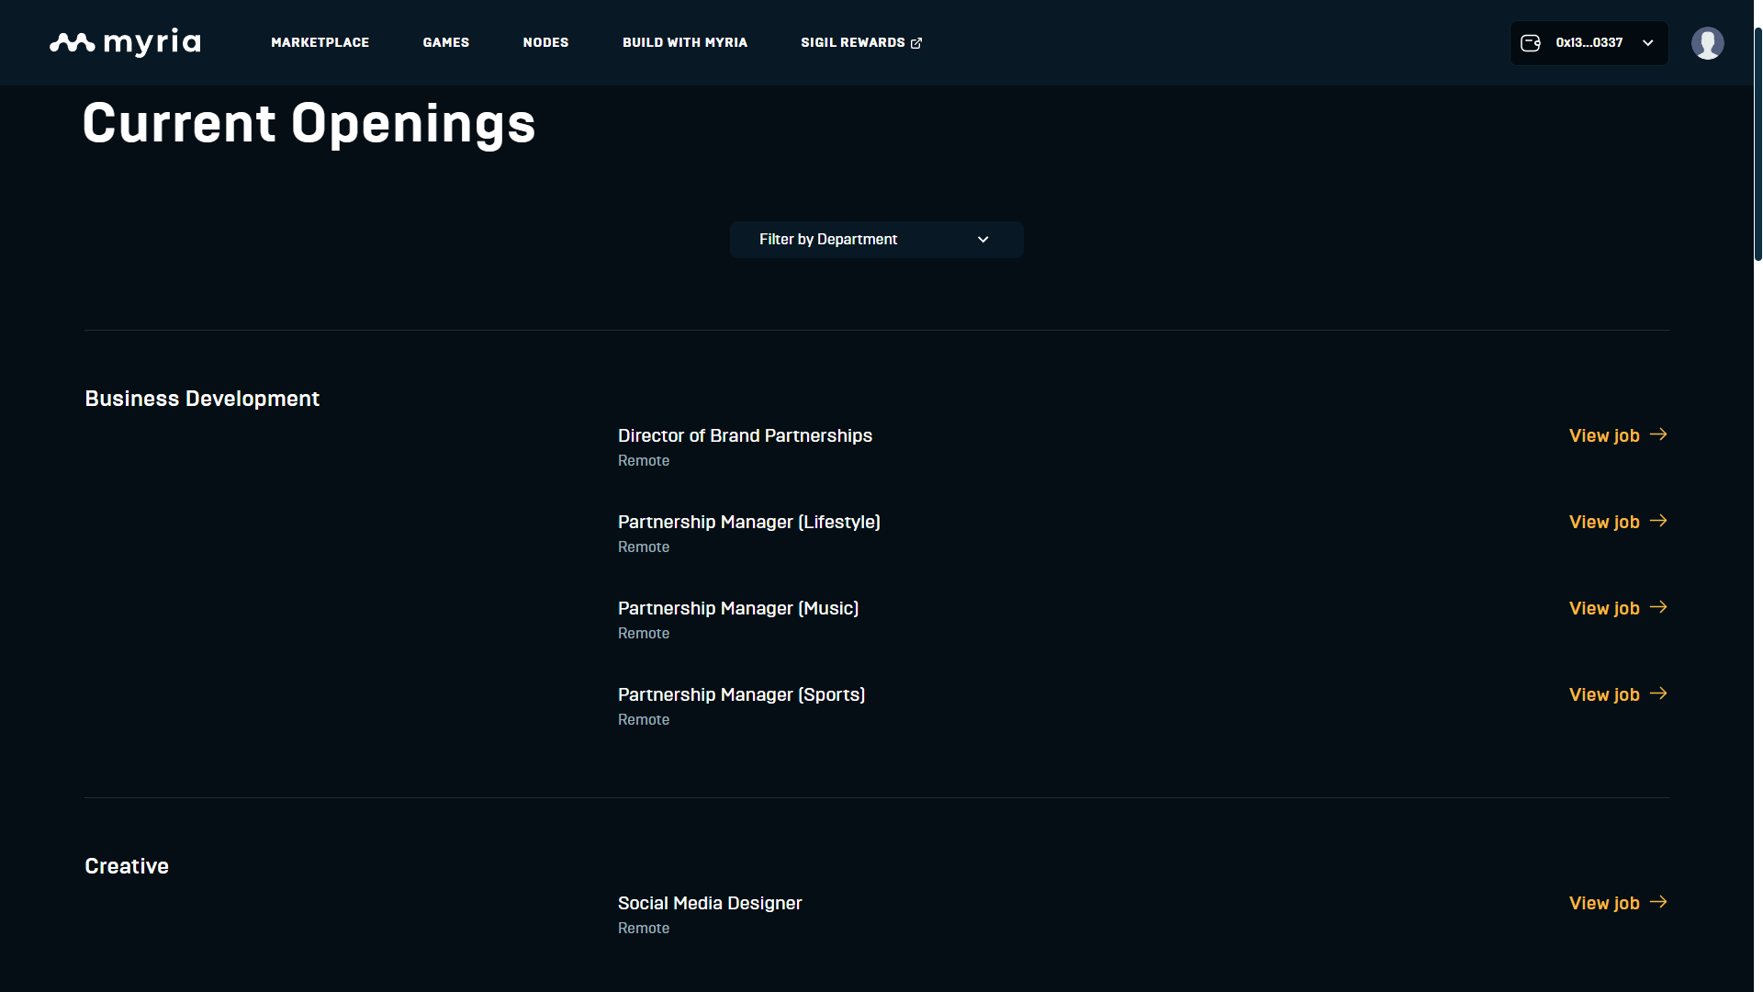View job for Partnership Manager (Lifestyle)
Screen dimensions: 1763x992
pyautogui.click(x=1604, y=522)
